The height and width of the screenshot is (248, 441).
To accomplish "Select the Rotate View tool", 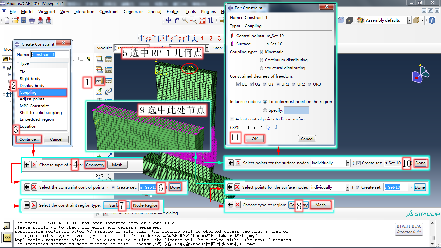I will [x=177, y=20].
